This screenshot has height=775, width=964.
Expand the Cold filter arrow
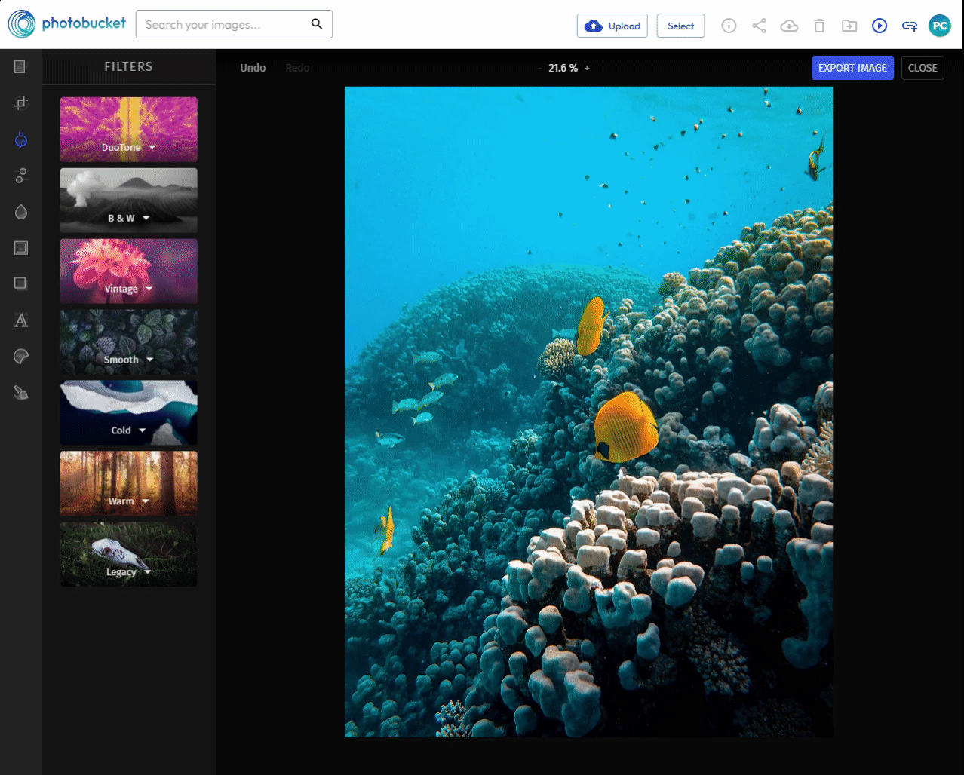143,430
